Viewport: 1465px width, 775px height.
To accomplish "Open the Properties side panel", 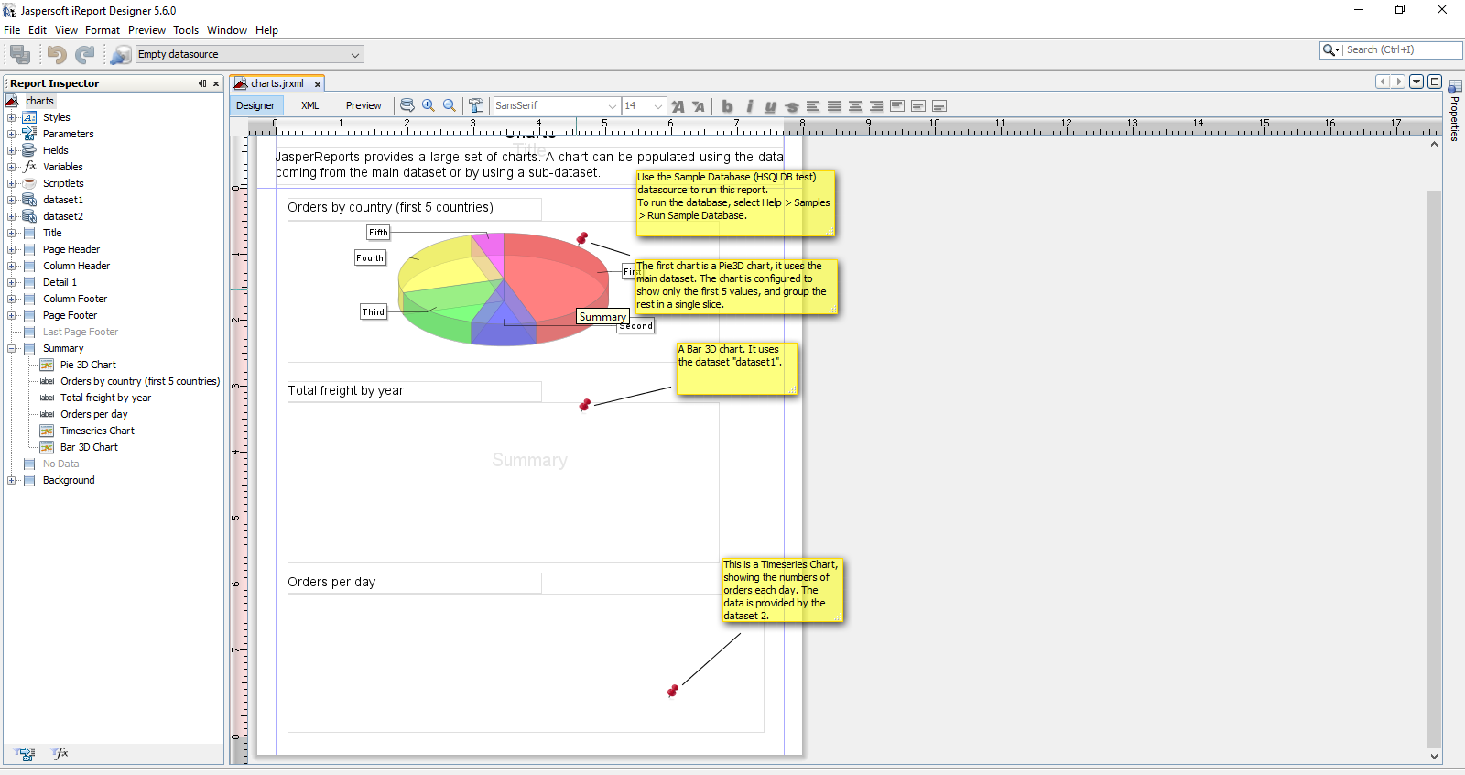I will pyautogui.click(x=1454, y=111).
